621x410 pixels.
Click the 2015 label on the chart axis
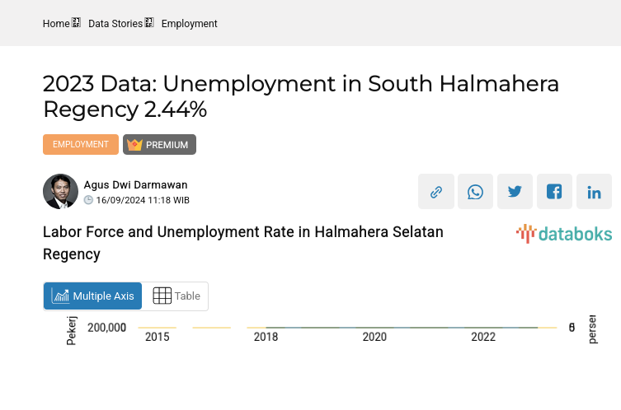pyautogui.click(x=157, y=337)
